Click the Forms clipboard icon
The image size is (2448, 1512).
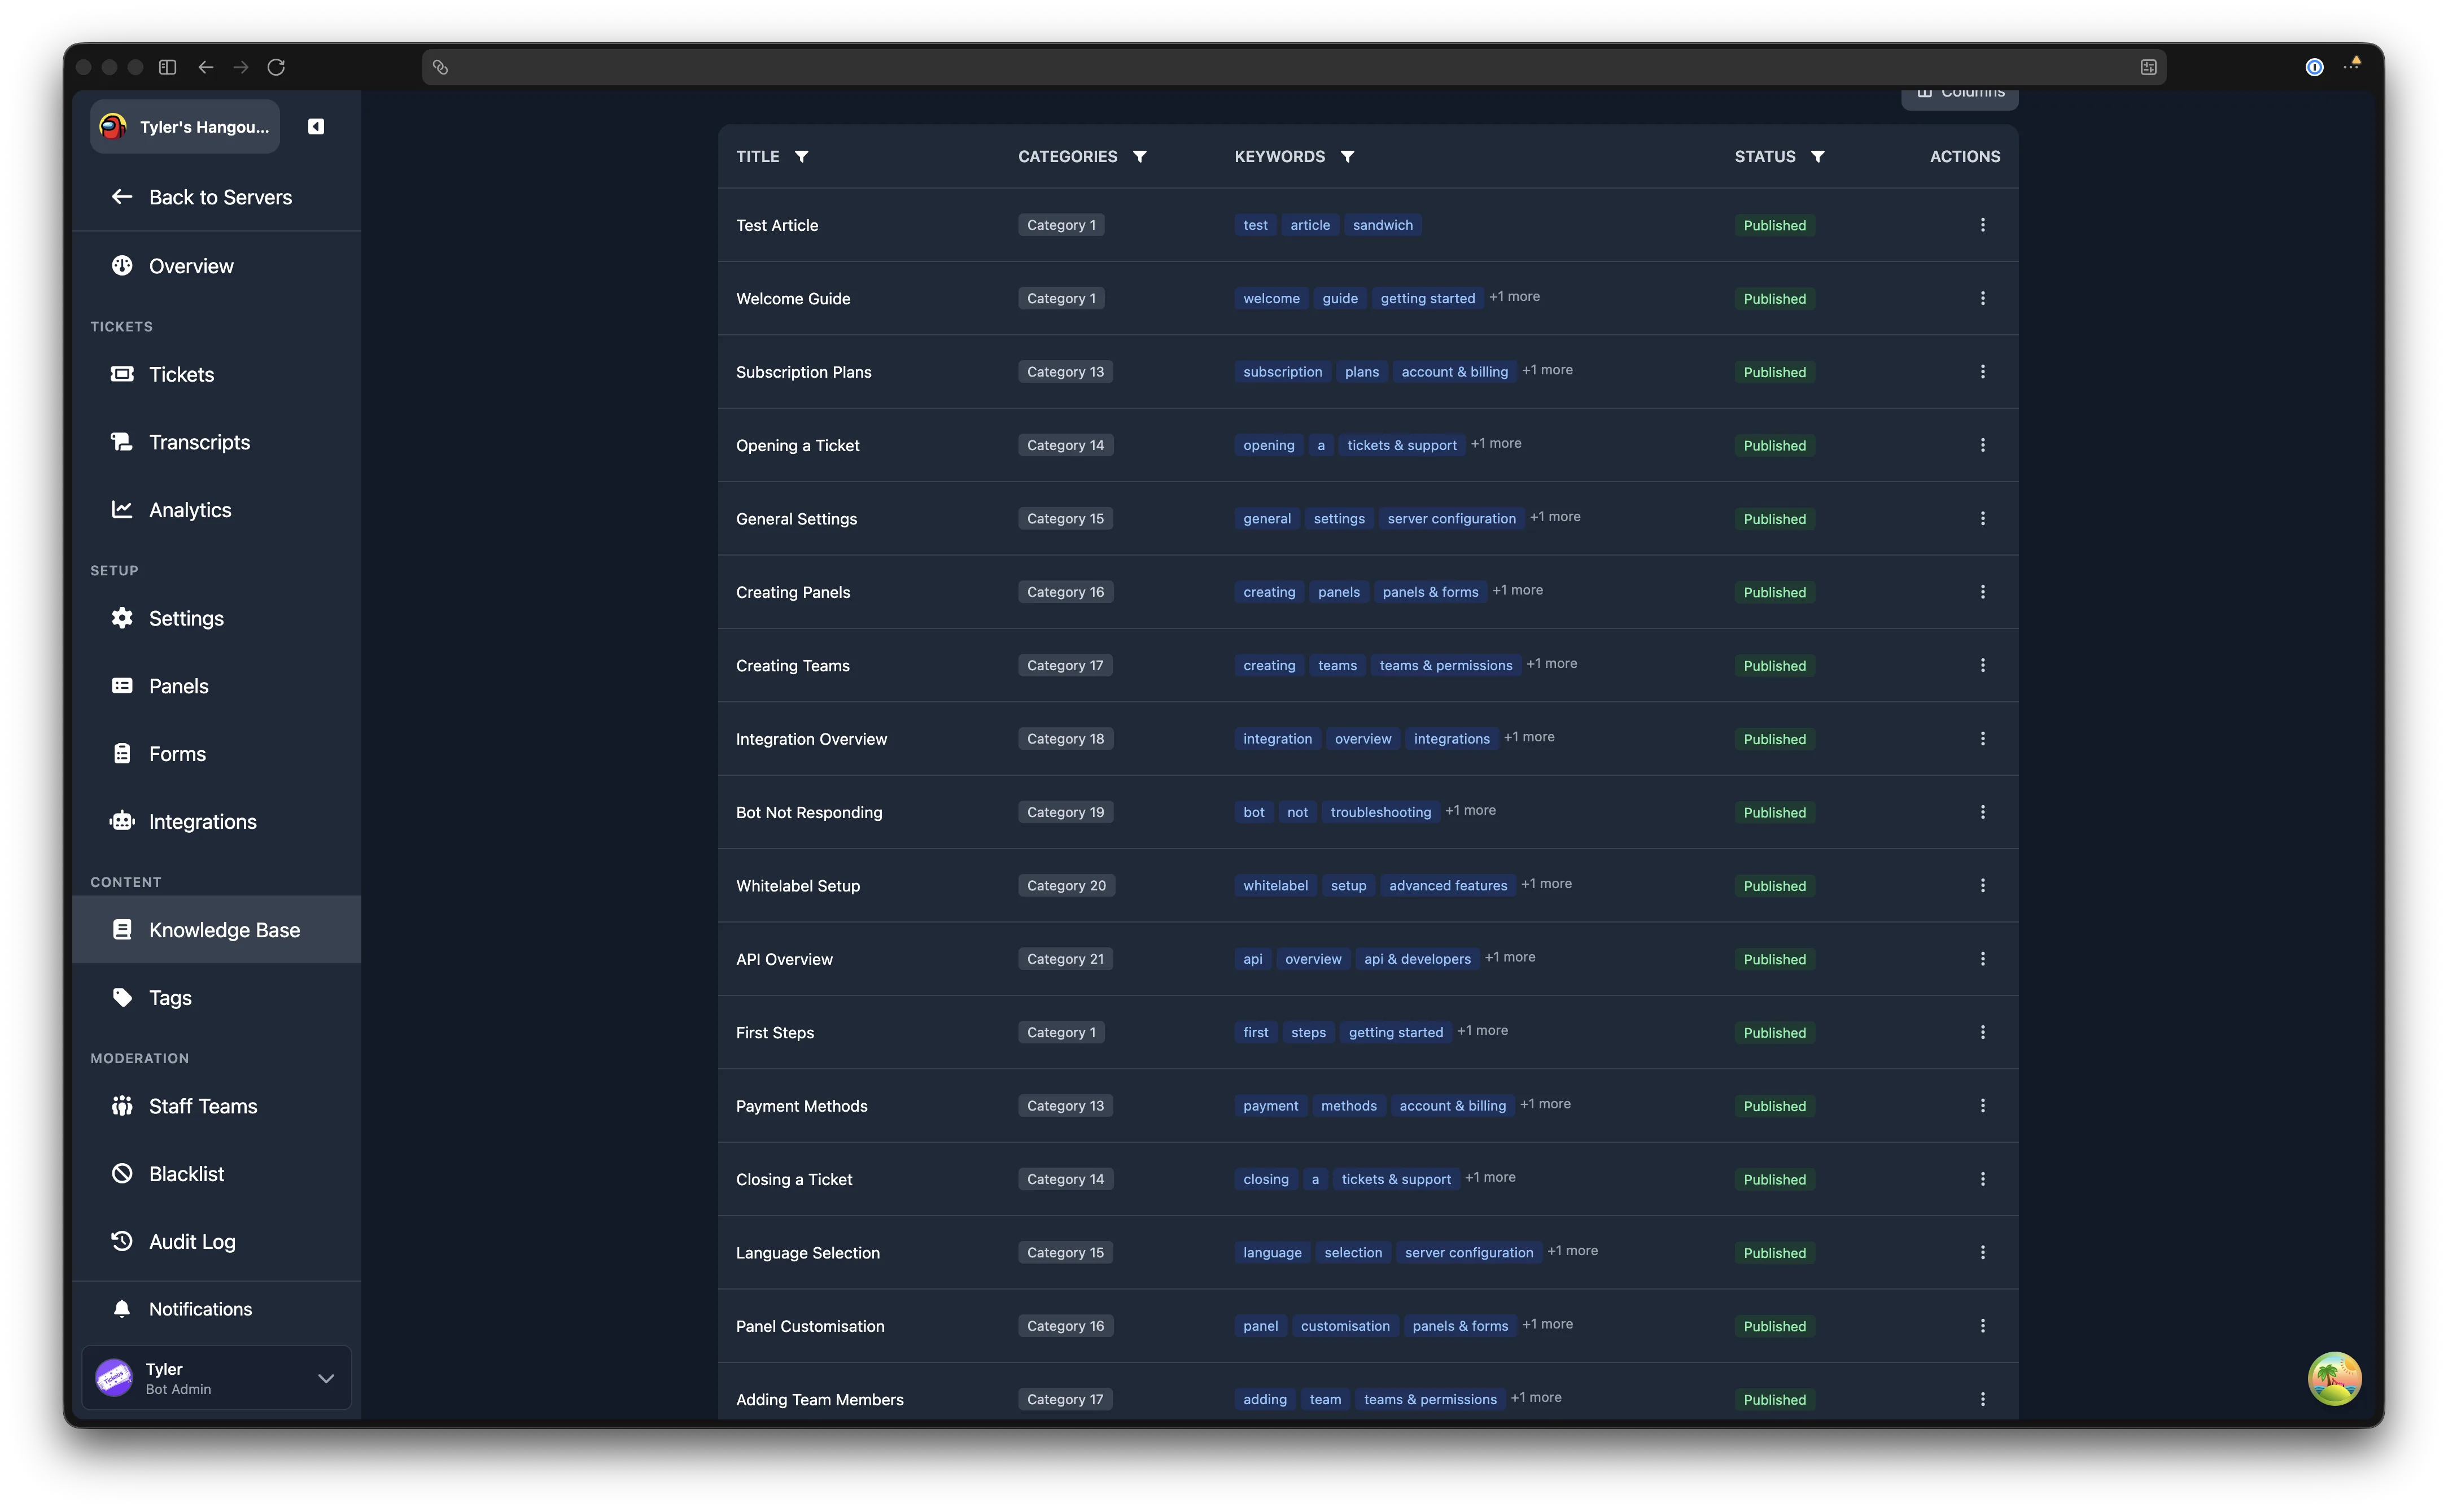[122, 754]
